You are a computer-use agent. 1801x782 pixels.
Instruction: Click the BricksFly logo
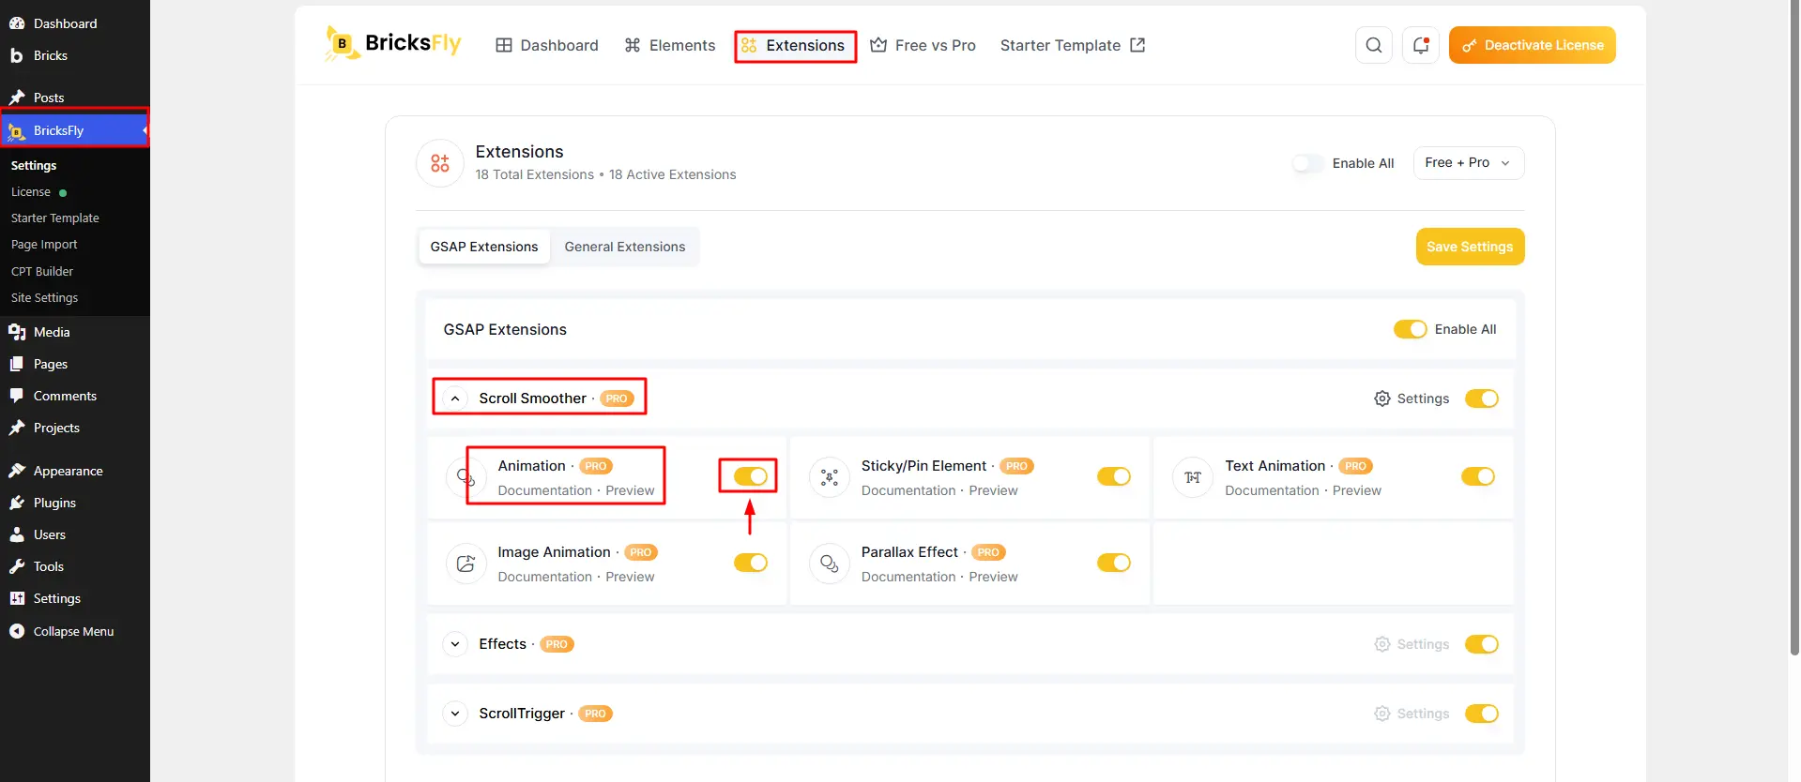tap(393, 43)
